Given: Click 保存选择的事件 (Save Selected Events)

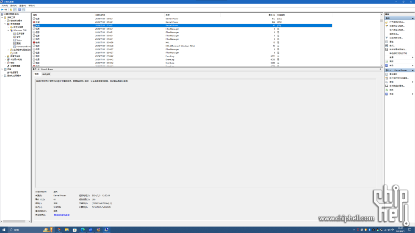Looking at the screenshot, I should pos(397,86).
